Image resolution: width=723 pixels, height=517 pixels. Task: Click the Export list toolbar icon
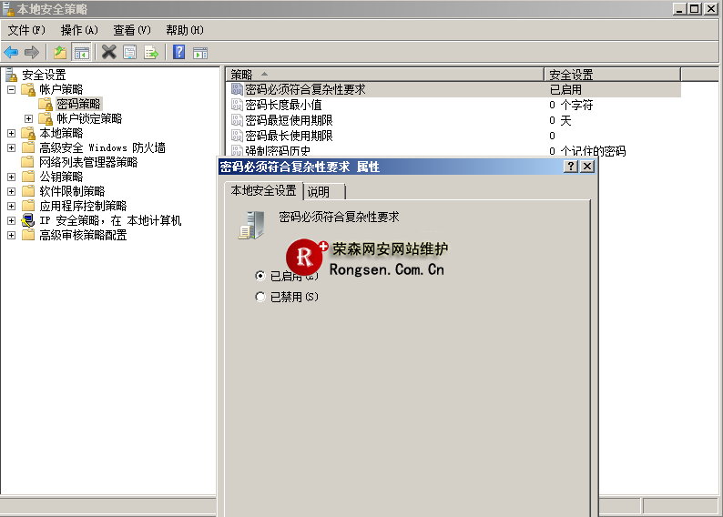coord(150,52)
